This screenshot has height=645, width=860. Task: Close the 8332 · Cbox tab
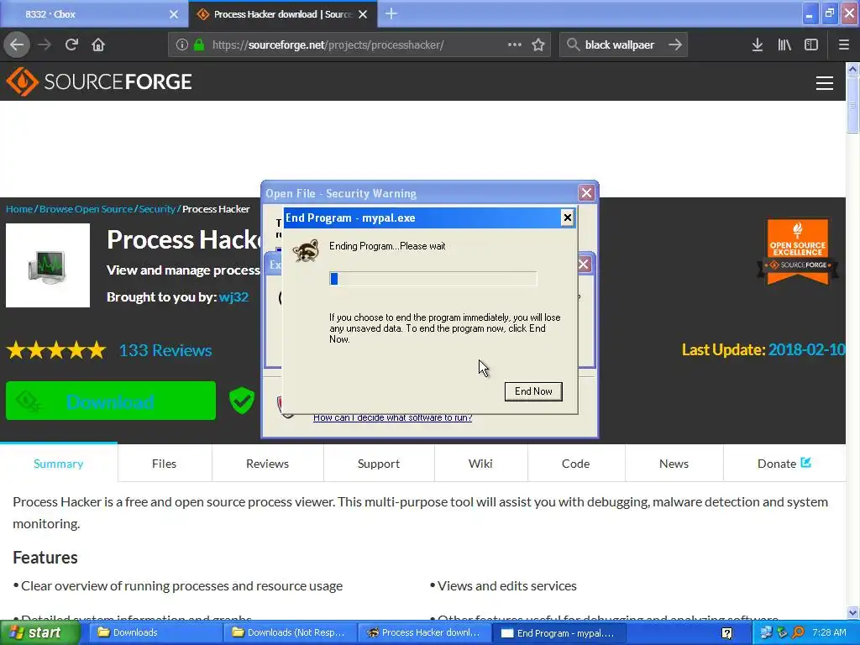pos(173,14)
